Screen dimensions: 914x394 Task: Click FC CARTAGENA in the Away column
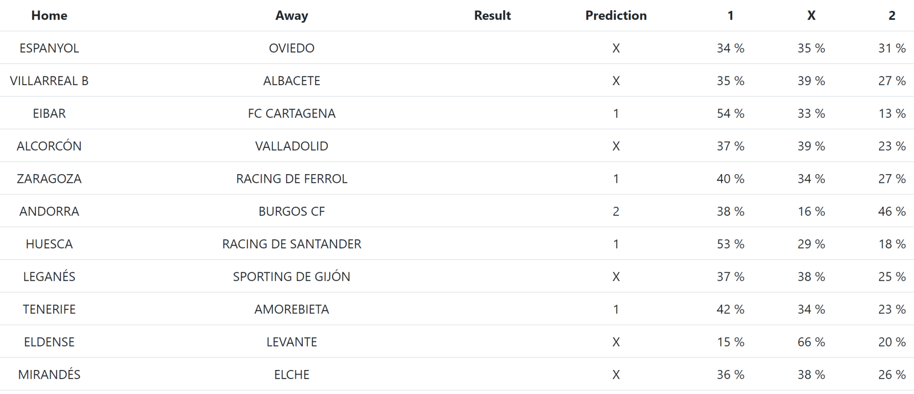click(x=291, y=113)
